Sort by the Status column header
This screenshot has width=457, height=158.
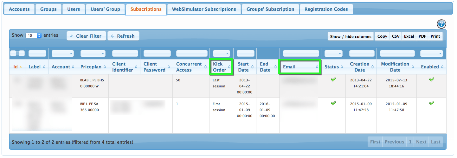[333, 67]
